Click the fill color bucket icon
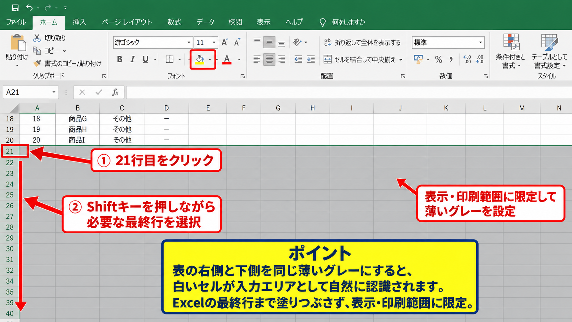572x322 pixels. 200,59
